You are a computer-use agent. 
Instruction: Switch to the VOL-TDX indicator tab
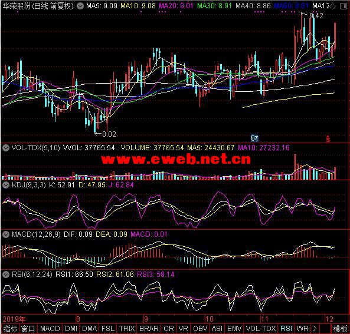point(261,329)
